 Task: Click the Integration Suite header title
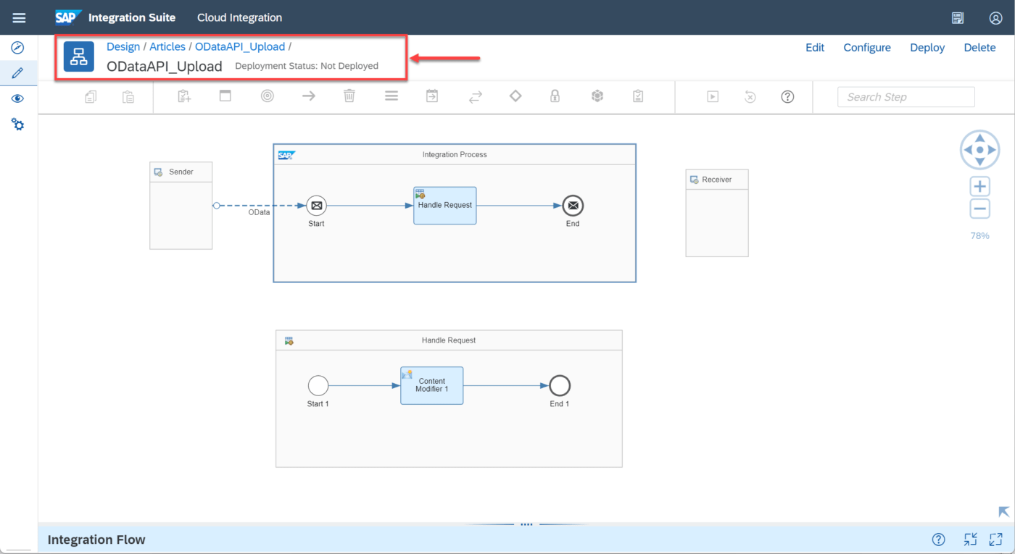coord(132,17)
